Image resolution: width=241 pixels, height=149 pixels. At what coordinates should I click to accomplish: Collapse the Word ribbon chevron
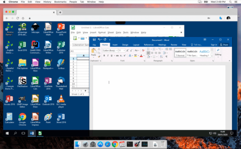(229, 61)
